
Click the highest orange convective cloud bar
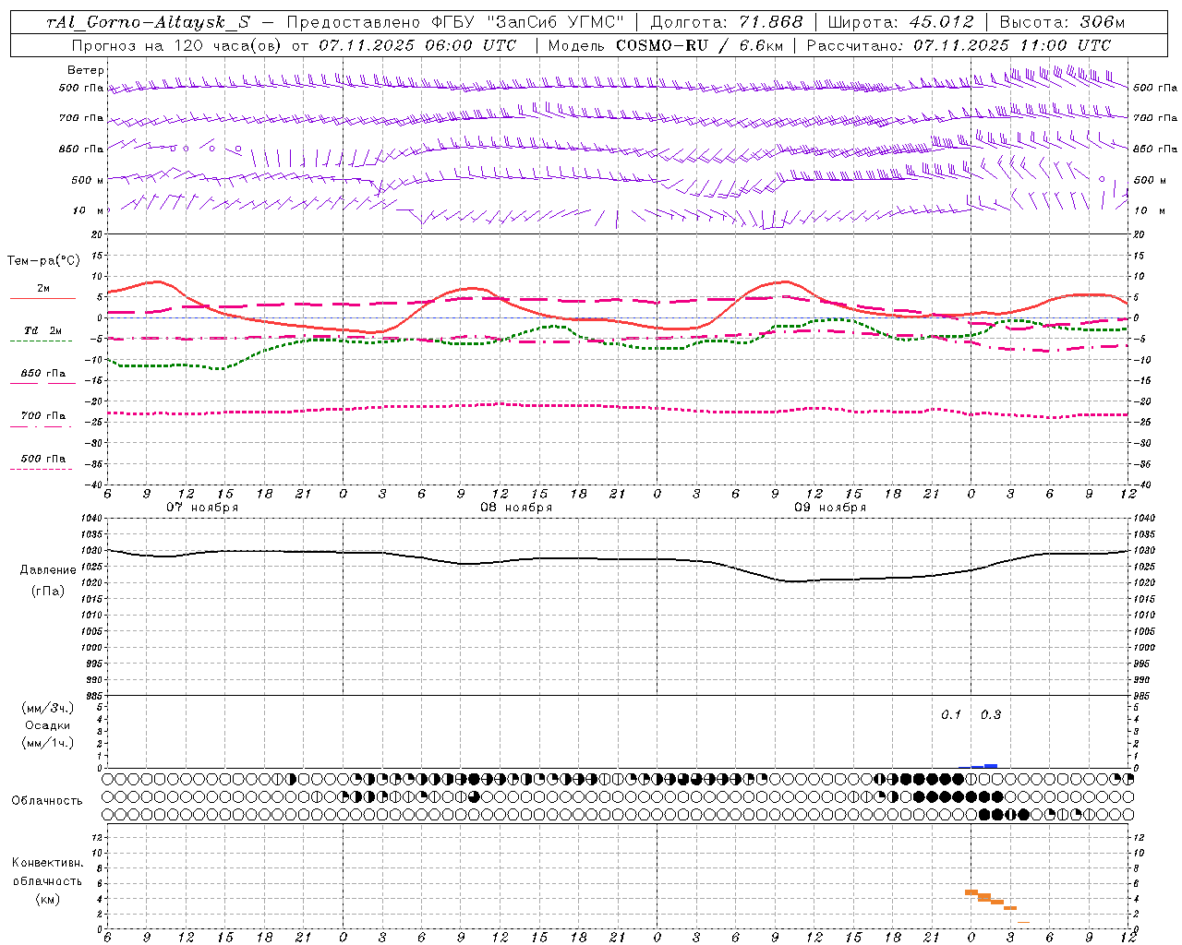point(971,892)
